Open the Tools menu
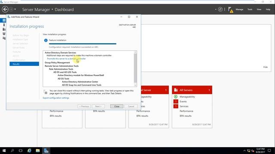The width and height of the screenshot is (275, 154). (250, 9)
